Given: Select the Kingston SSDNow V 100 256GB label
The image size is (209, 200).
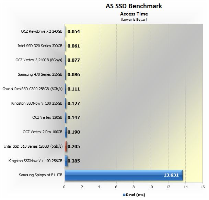Looking at the screenshot, I should click(37, 103).
